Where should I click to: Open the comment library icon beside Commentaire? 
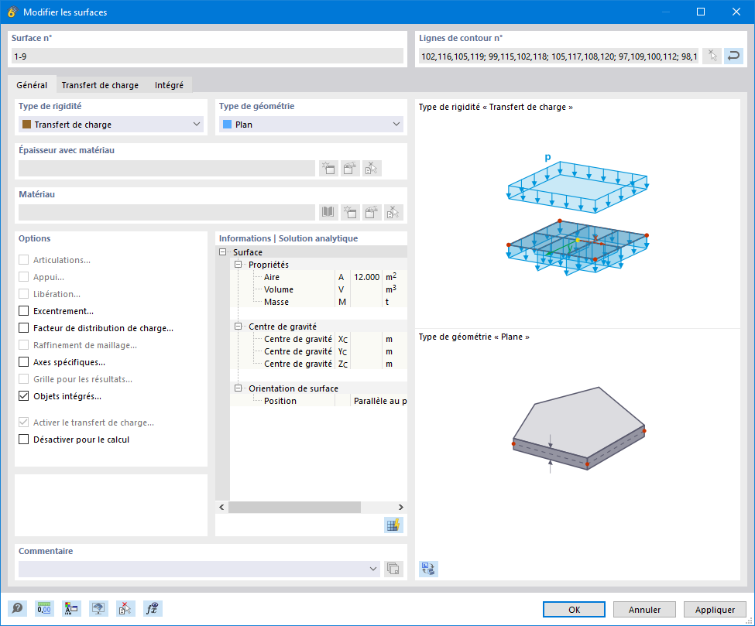coord(393,569)
